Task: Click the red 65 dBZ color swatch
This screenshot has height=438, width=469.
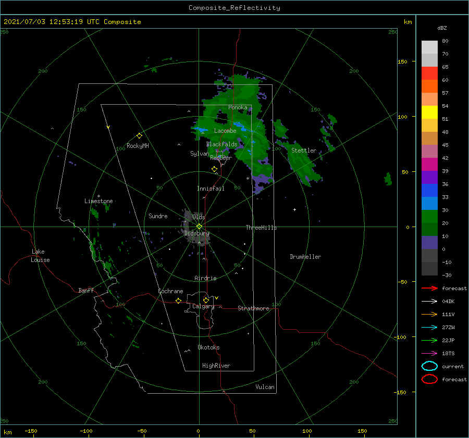Action: pos(429,73)
